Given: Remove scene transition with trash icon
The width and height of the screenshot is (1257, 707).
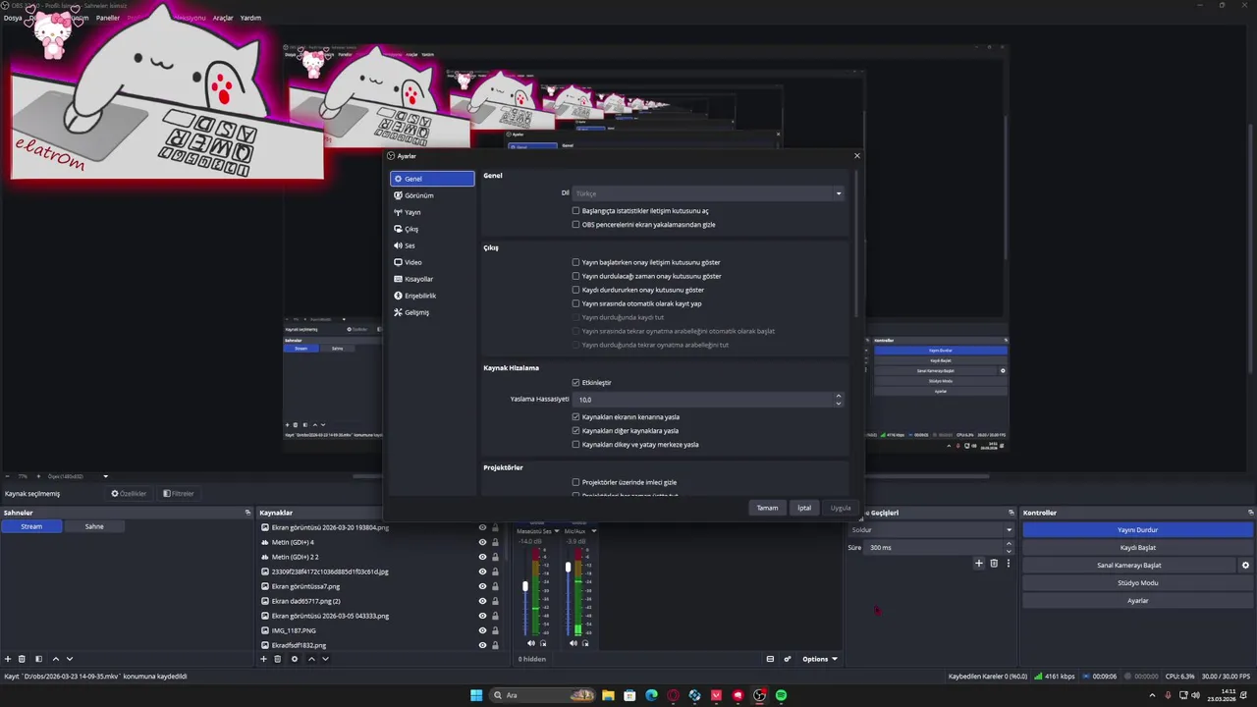Looking at the screenshot, I should click(x=994, y=564).
